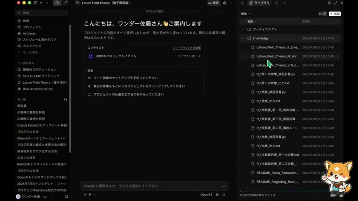358x201 pixels.
Task: Open Artifacts in the sidebar
Action: [x=27, y=33]
